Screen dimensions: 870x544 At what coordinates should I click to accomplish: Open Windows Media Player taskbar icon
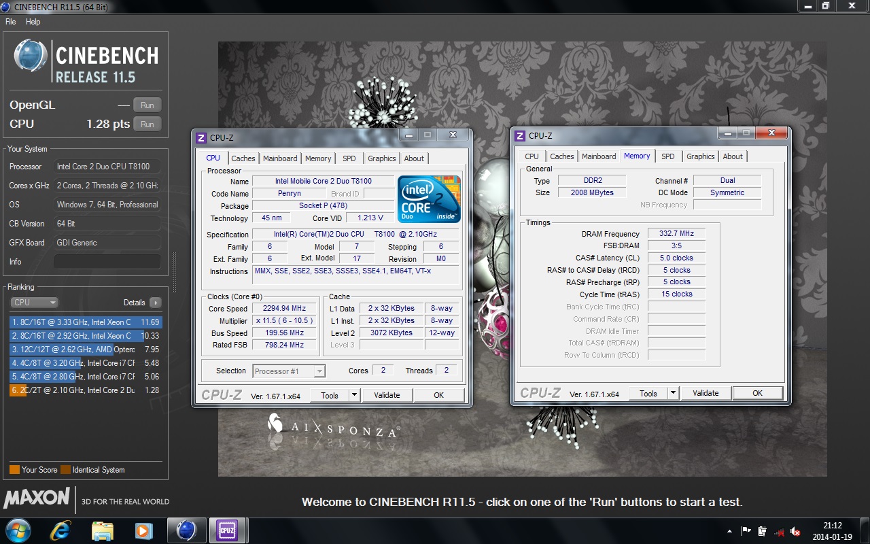pyautogui.click(x=143, y=530)
